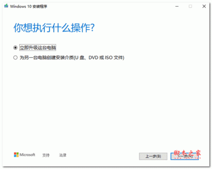
Task: Open the 法律 link
Action: (x=63, y=155)
